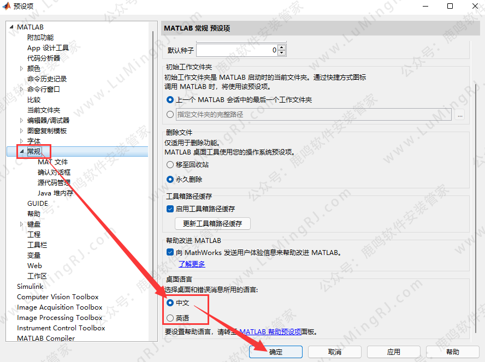This screenshot has width=485, height=362.
Task: Open the 了解更多 link
Action: (192, 264)
